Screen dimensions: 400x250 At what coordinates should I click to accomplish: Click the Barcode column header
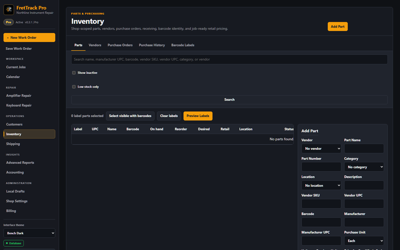pos(133,129)
